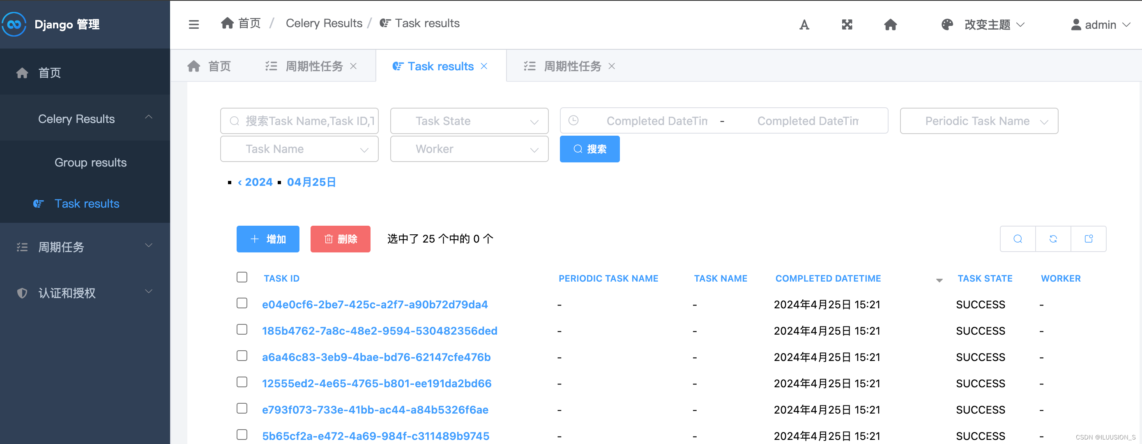Open the Periodic Task Name dropdown filter
The height and width of the screenshot is (444, 1142).
click(x=979, y=120)
